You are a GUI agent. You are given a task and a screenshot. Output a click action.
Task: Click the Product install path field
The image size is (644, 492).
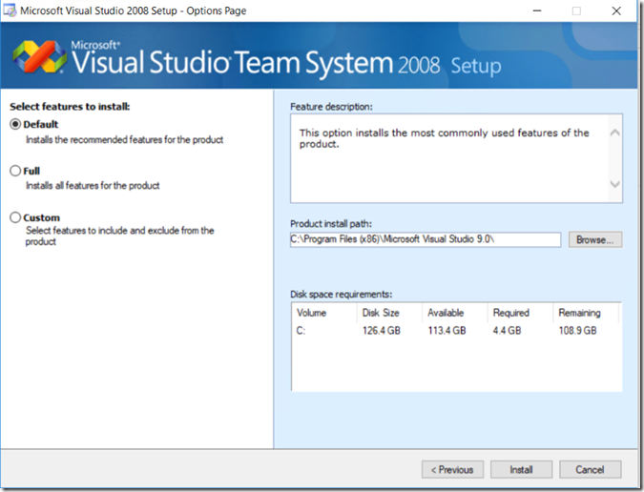(x=426, y=239)
